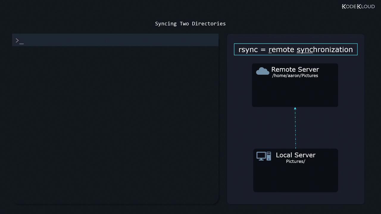Click the underlined word remote

point(281,50)
